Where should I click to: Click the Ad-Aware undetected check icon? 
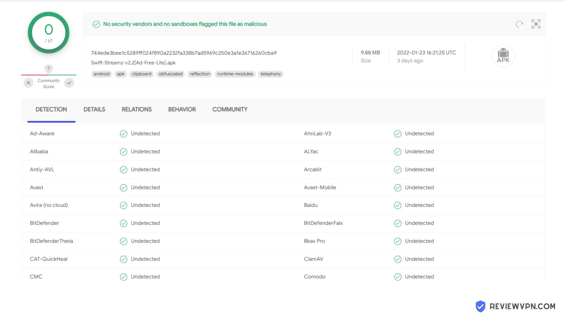click(124, 134)
